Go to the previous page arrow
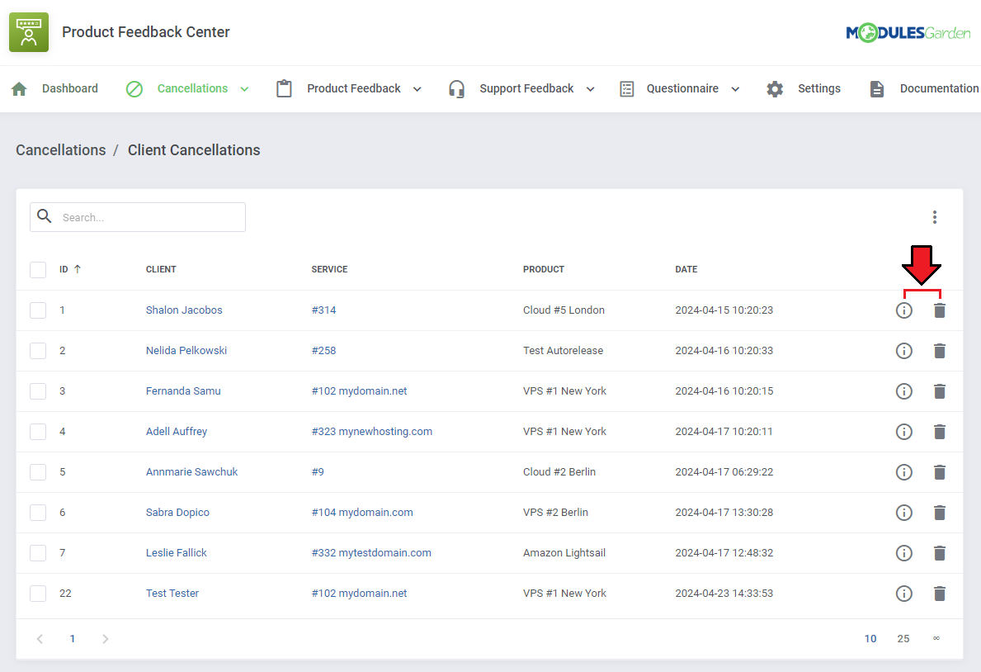981x672 pixels. point(40,639)
